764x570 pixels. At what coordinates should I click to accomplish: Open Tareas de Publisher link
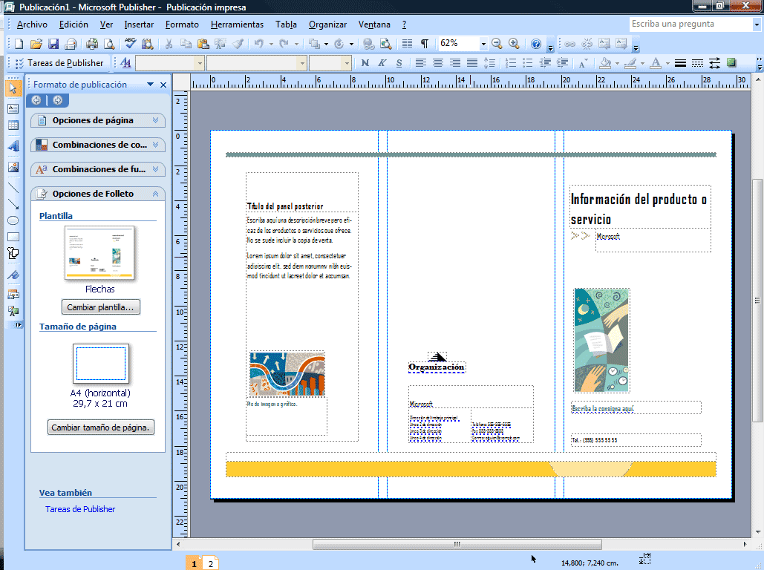coord(80,509)
